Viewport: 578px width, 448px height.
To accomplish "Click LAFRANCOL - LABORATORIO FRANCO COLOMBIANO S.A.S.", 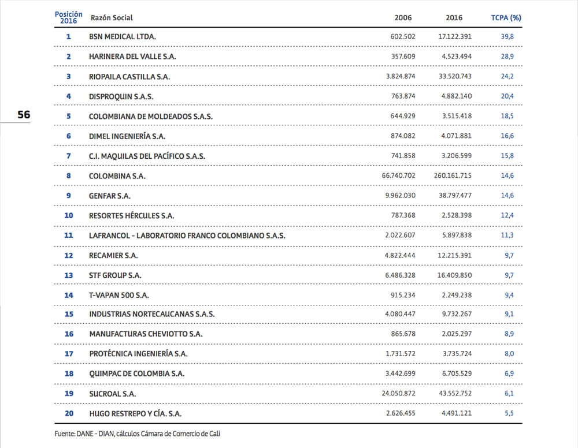I will click(x=187, y=236).
